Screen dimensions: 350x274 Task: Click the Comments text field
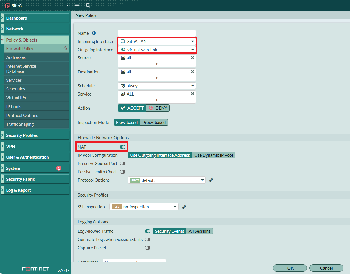click(x=134, y=261)
